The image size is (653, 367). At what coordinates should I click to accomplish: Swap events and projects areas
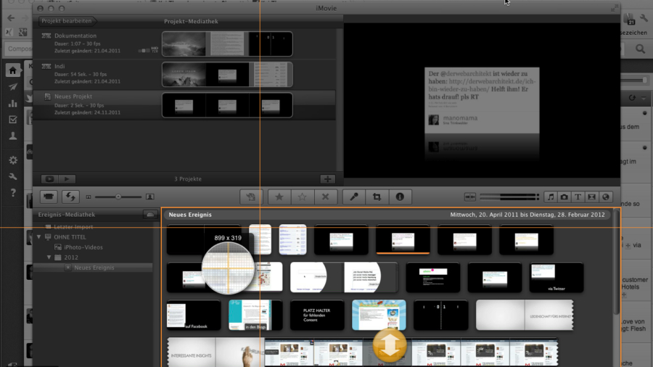(70, 197)
